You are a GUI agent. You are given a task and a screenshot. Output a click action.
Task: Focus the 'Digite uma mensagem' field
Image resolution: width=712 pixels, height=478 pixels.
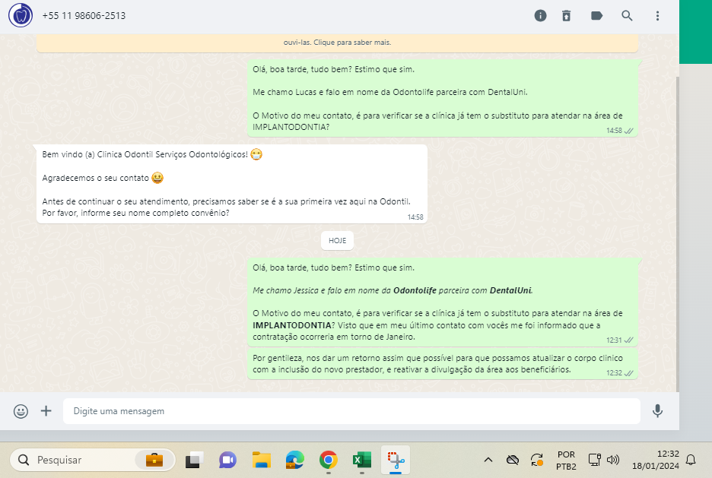[351, 411]
